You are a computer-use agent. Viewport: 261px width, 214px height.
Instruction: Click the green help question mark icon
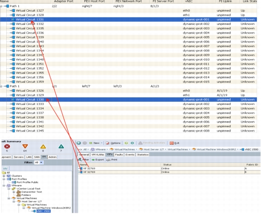tap(126, 143)
